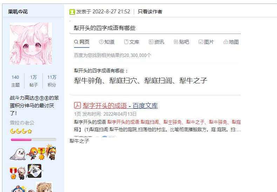The image size is (277, 192).
Task: Click the username 果叽の花
Action: (x=18, y=12)
